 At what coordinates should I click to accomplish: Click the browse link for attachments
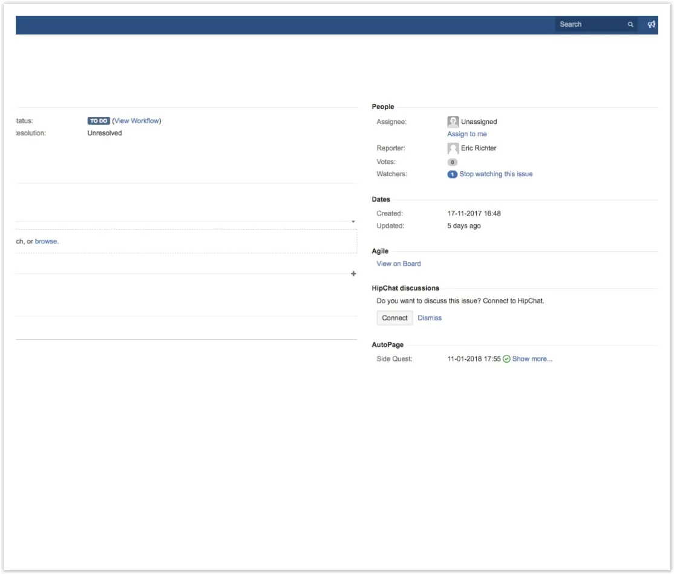coord(46,242)
